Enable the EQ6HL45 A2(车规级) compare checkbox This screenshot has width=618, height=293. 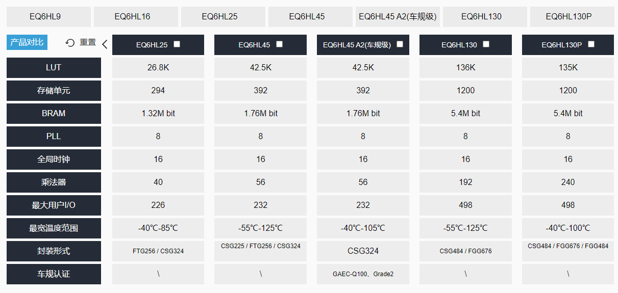(x=400, y=44)
